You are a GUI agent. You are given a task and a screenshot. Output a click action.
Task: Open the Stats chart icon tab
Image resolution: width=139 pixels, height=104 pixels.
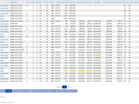coord(8,91)
